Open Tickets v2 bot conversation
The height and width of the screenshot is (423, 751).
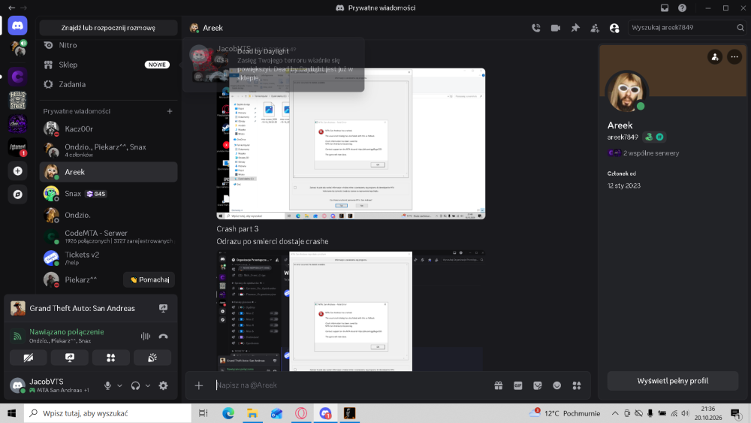click(x=108, y=258)
